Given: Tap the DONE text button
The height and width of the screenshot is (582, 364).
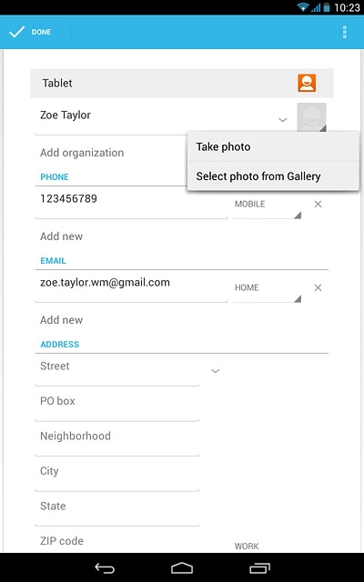Looking at the screenshot, I should [41, 33].
